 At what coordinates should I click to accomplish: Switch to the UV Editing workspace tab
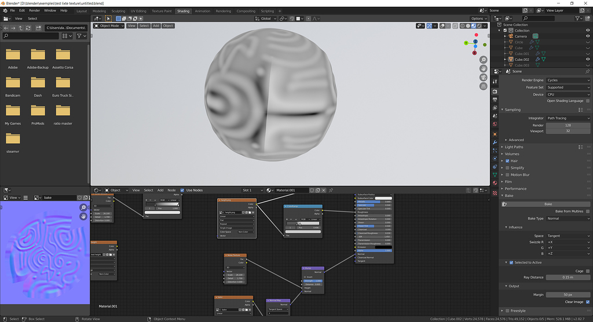138,11
